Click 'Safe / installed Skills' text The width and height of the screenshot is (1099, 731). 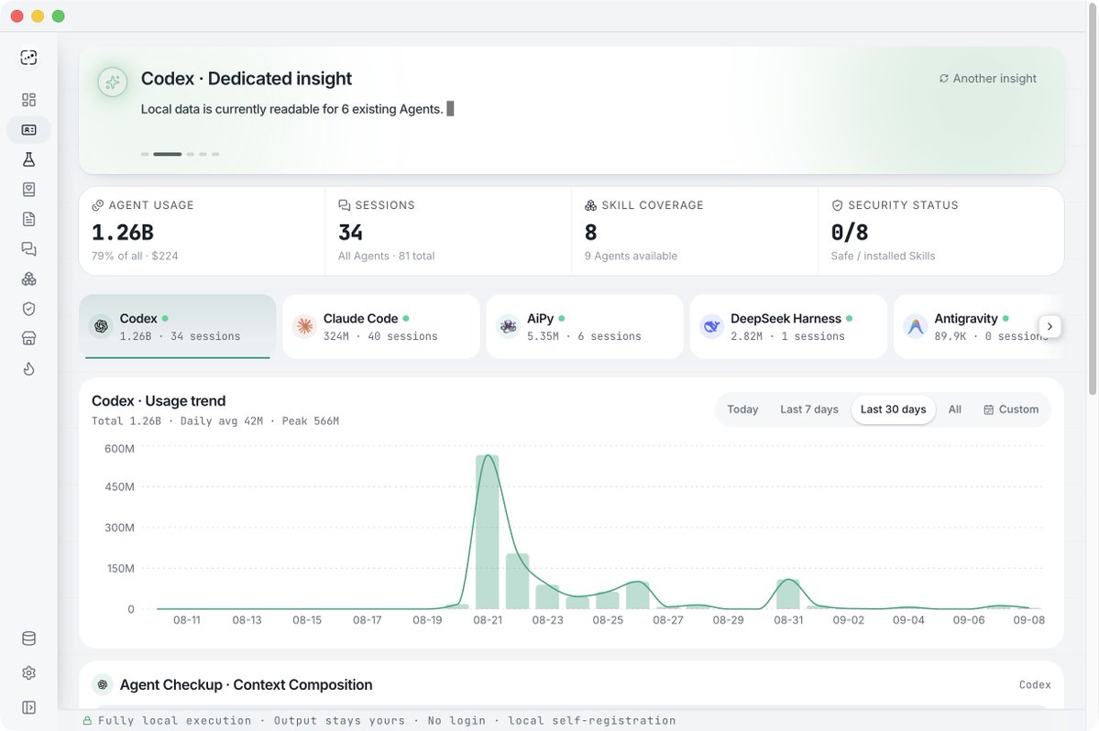point(883,256)
